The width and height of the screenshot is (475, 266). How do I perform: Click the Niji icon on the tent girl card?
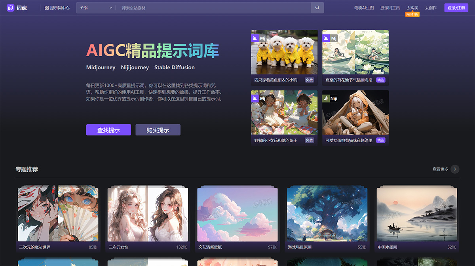click(326, 98)
